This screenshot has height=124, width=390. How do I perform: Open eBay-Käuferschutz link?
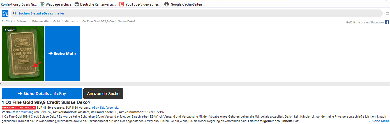pyautogui.click(x=105, y=108)
